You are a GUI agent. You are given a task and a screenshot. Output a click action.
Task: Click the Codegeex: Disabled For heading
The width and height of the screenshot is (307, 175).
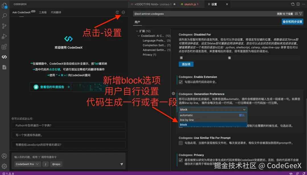(x=195, y=34)
